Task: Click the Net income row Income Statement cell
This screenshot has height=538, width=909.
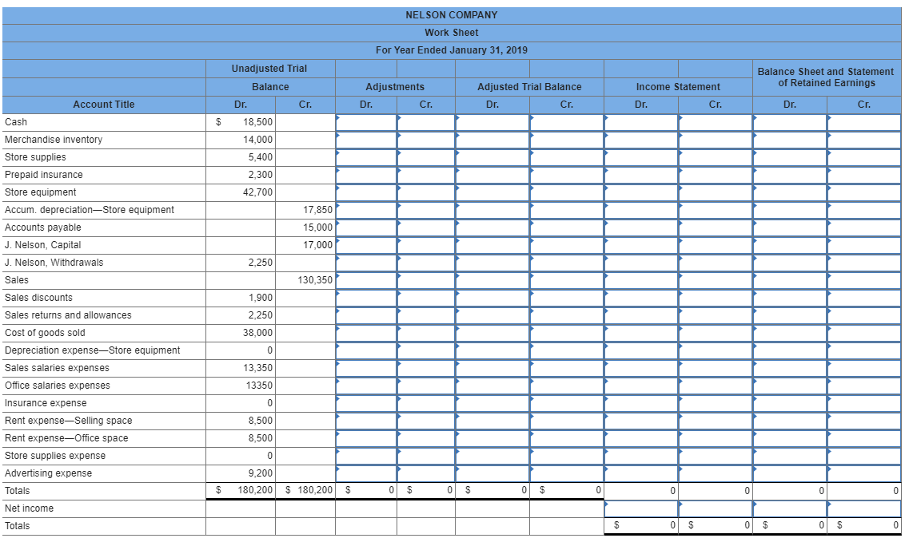Action: (640, 508)
